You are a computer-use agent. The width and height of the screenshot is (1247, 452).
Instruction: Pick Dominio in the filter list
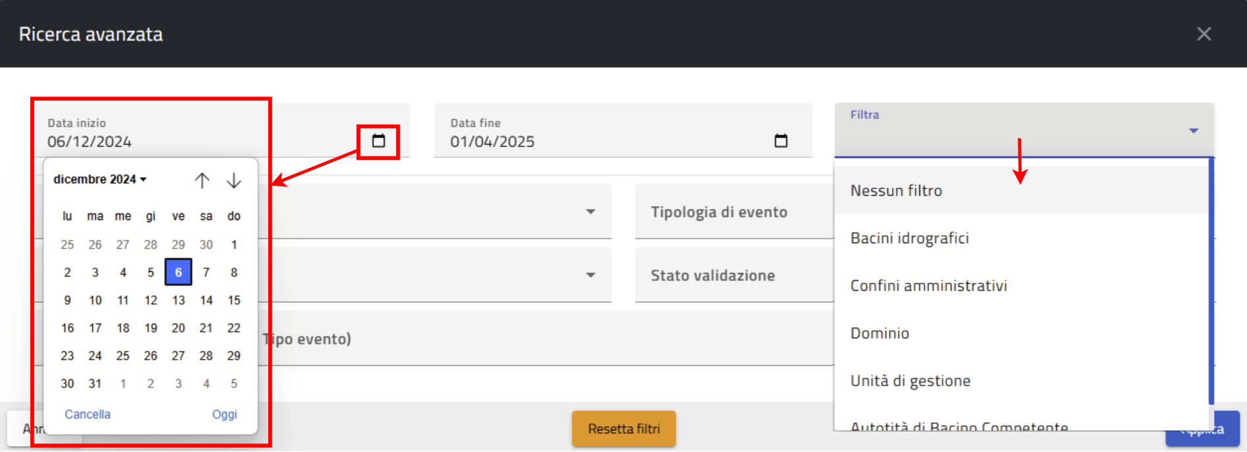point(880,333)
